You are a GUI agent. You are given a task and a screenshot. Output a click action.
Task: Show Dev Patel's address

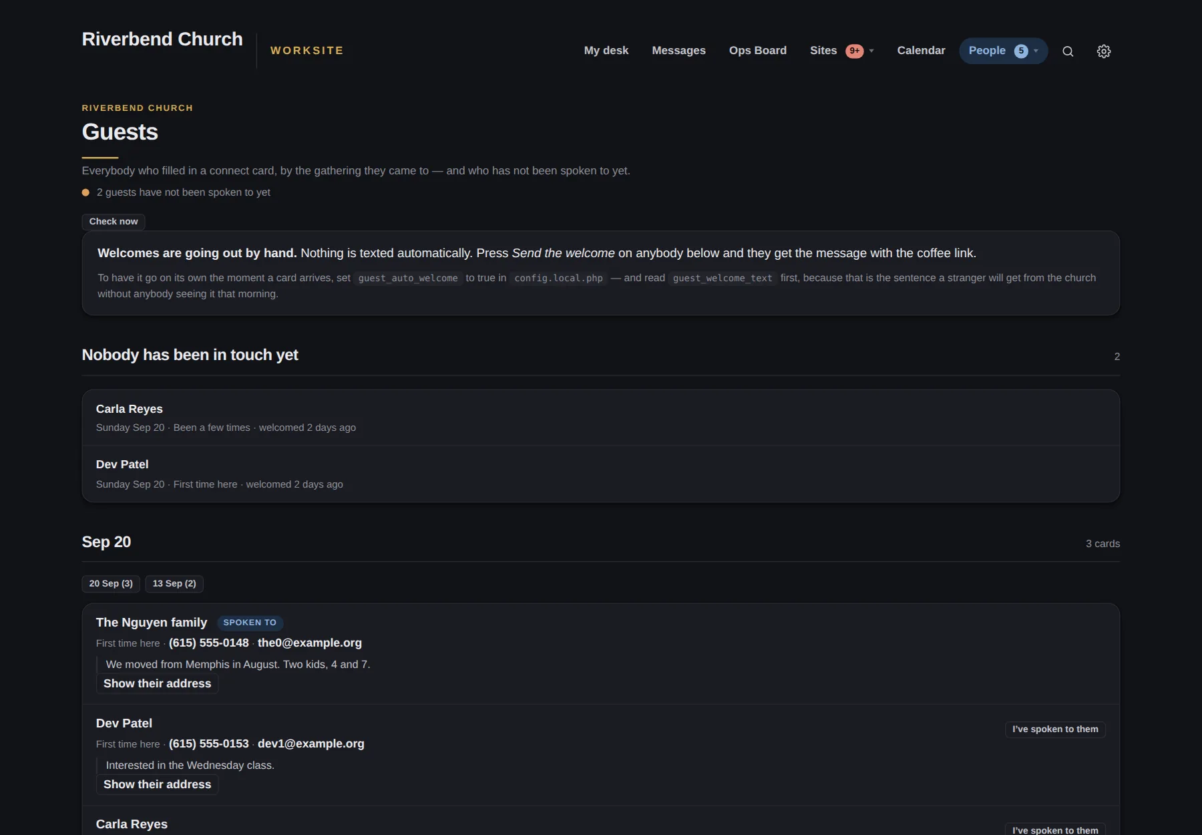[157, 784]
